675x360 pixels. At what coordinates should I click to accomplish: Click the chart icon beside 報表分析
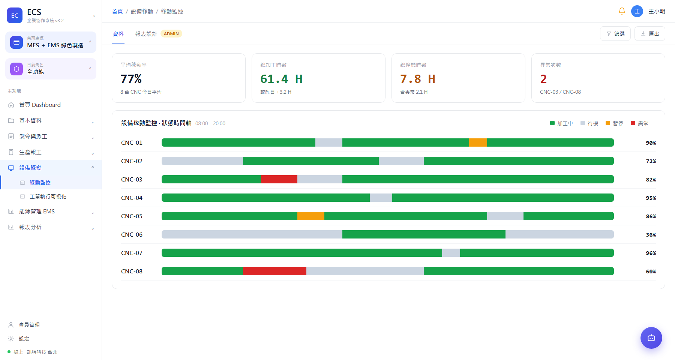pos(11,227)
